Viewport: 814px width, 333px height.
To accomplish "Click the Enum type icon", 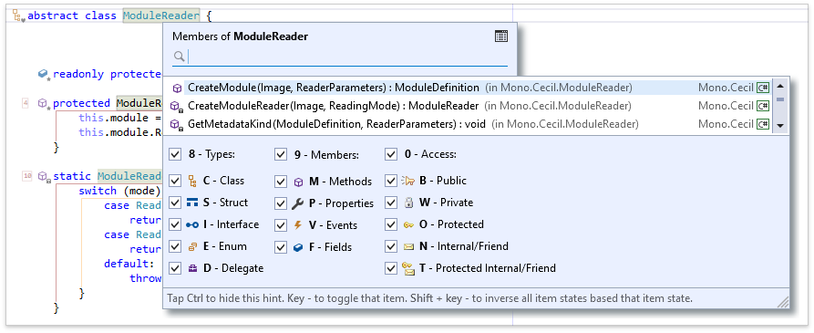I will click(192, 246).
